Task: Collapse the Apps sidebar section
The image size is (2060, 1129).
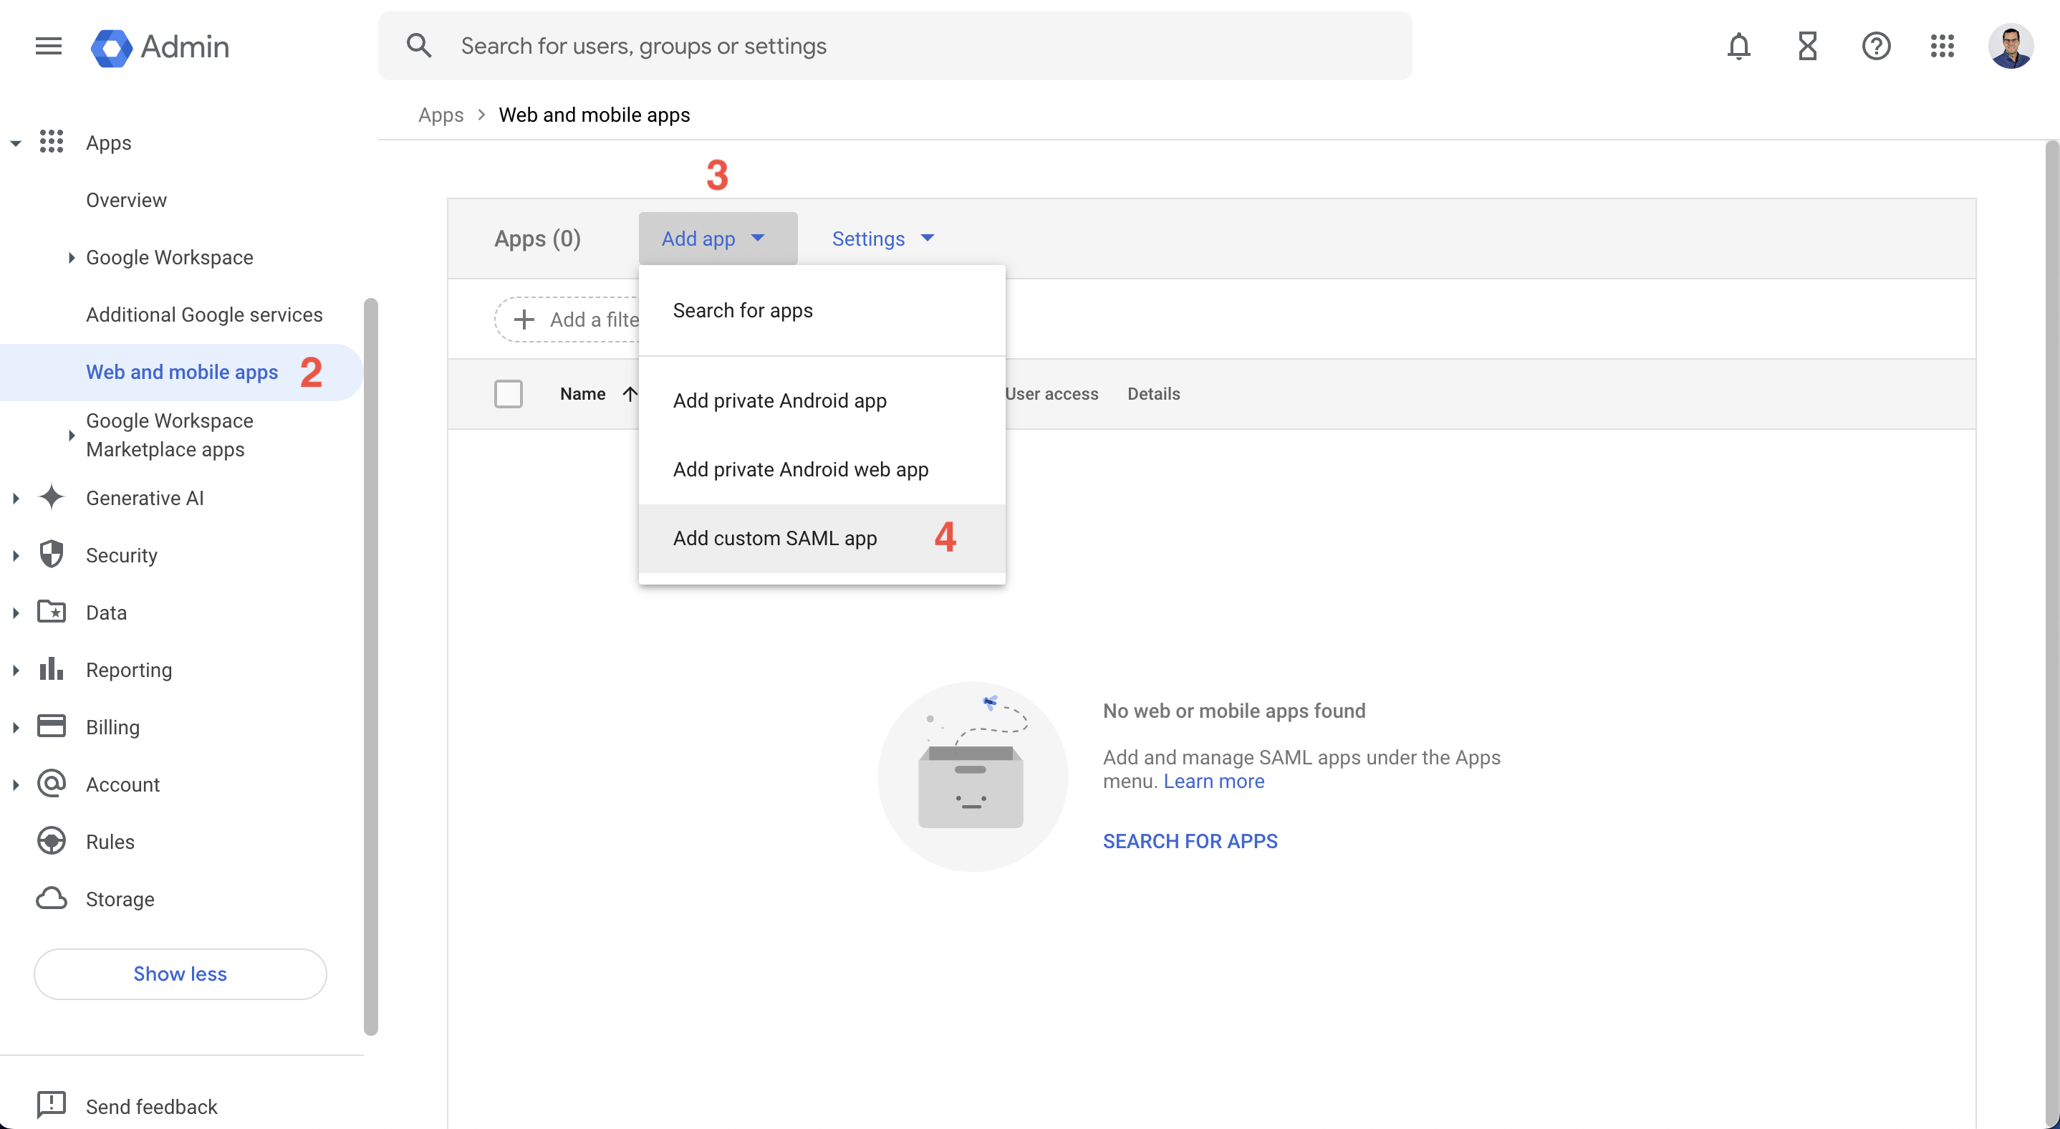Action: tap(16, 143)
